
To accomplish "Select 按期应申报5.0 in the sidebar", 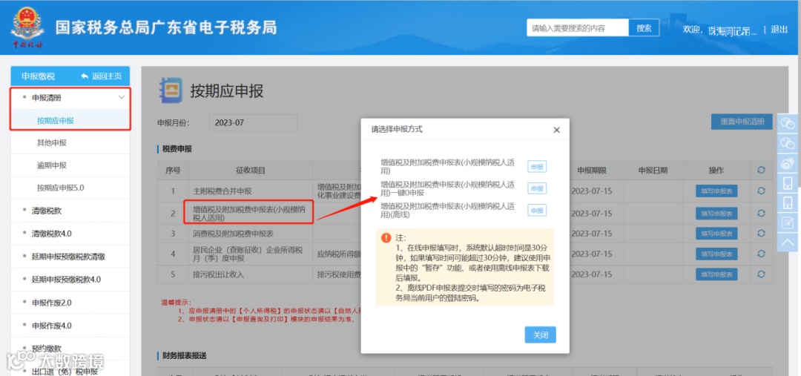I will (x=60, y=188).
